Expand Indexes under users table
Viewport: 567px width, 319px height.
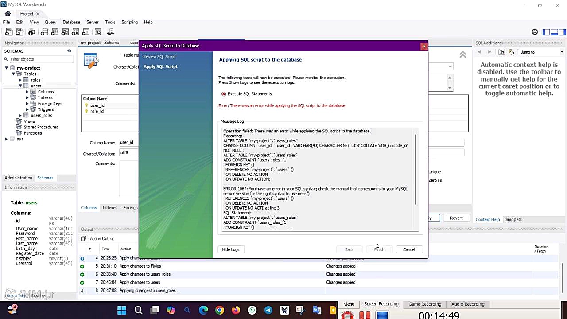pyautogui.click(x=27, y=97)
